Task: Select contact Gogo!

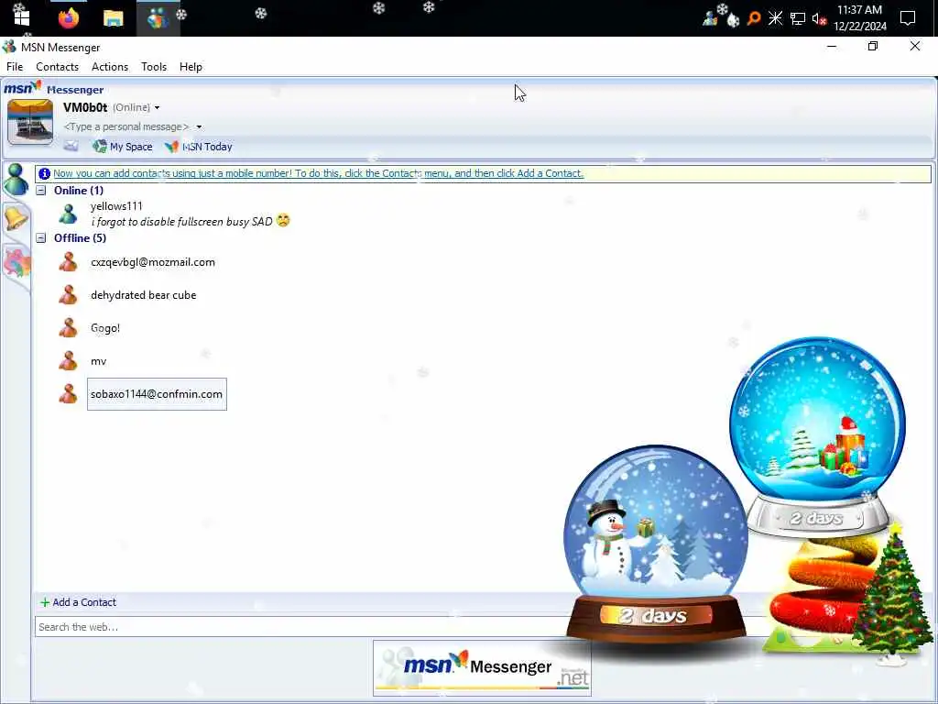Action: pos(105,328)
